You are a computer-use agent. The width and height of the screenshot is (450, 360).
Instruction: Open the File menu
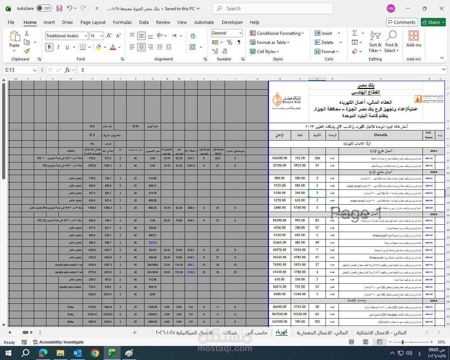point(11,22)
